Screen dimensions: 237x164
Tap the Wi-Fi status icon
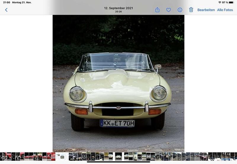tap(220, 2)
